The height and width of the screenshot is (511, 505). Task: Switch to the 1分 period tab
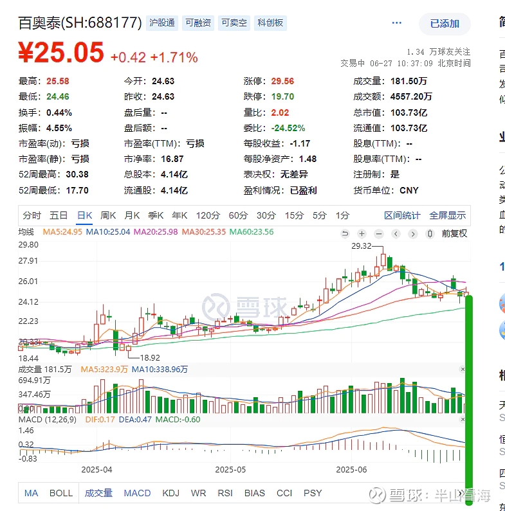coord(342,215)
